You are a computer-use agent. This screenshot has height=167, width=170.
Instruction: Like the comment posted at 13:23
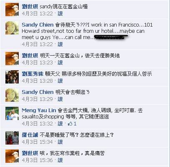coord(60,63)
